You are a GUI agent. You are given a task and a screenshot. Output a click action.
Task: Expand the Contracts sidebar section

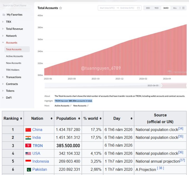(3, 84)
